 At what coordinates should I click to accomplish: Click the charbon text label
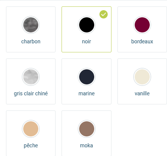click(31, 41)
